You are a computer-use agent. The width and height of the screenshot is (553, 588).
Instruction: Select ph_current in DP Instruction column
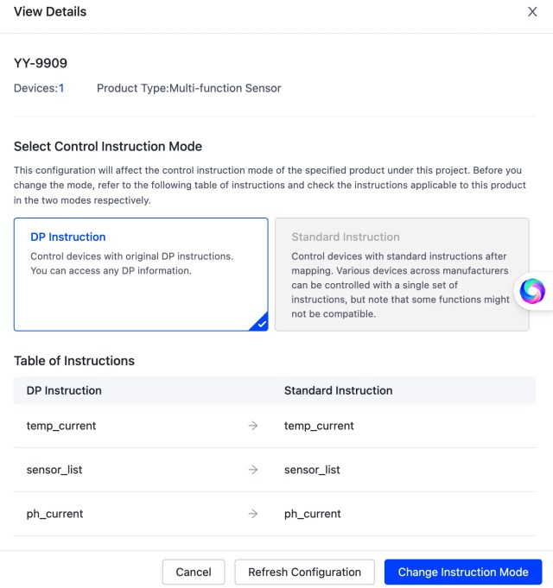(55, 514)
